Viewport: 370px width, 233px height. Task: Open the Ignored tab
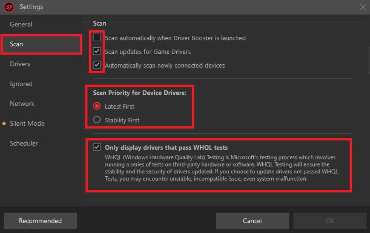21,84
